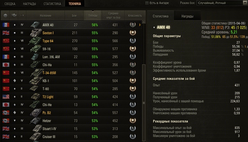Sort by the Классность column header
The width and height of the screenshot is (248, 142).
135,16
